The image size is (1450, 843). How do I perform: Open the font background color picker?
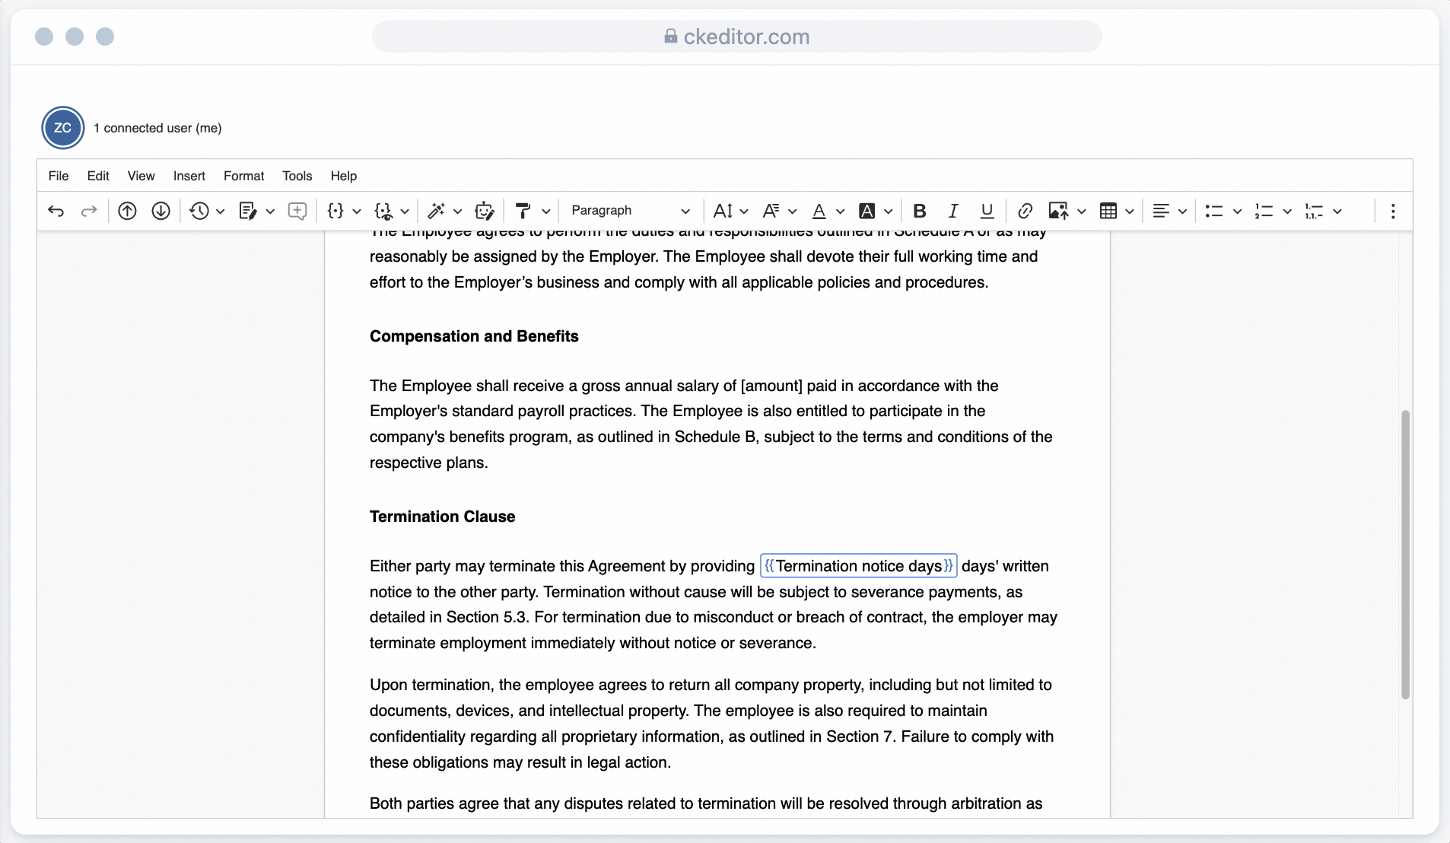(867, 211)
